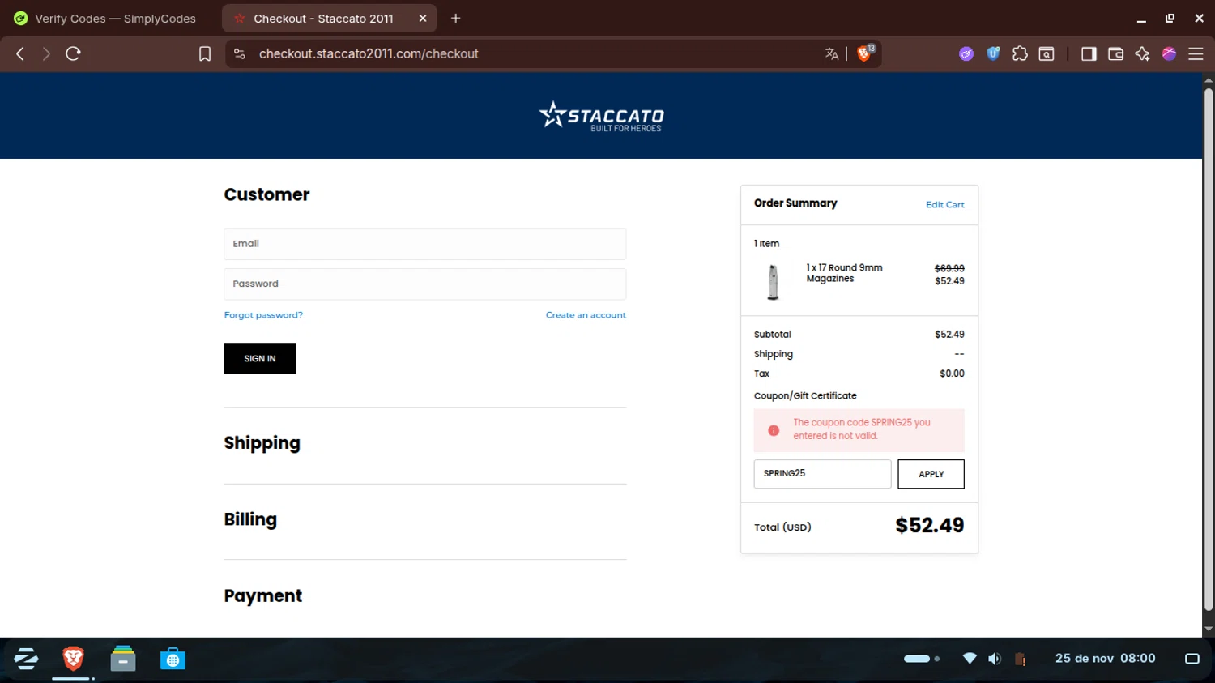Image resolution: width=1215 pixels, height=683 pixels.
Task: Click the coupon field containing SPRING25
Action: pyautogui.click(x=822, y=474)
